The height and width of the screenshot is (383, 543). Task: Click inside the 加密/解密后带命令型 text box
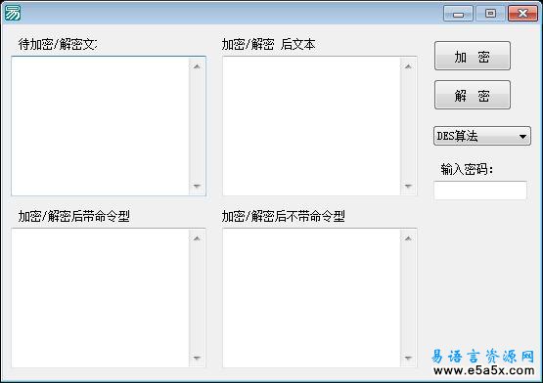coord(101,298)
